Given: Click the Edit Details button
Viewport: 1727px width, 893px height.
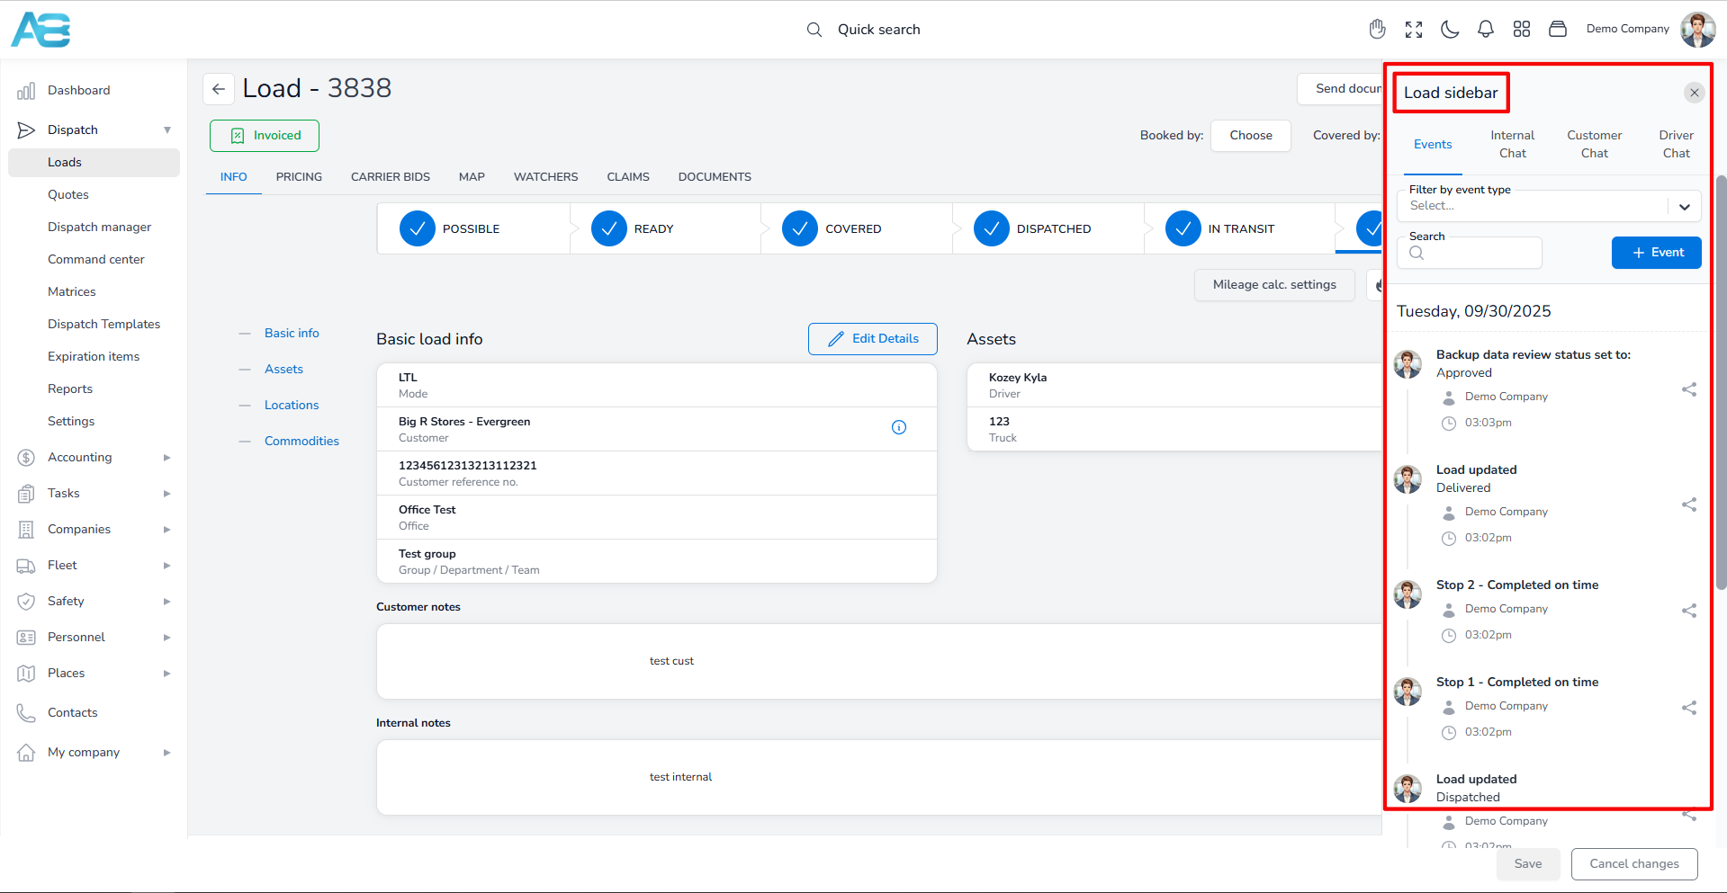Looking at the screenshot, I should [872, 339].
